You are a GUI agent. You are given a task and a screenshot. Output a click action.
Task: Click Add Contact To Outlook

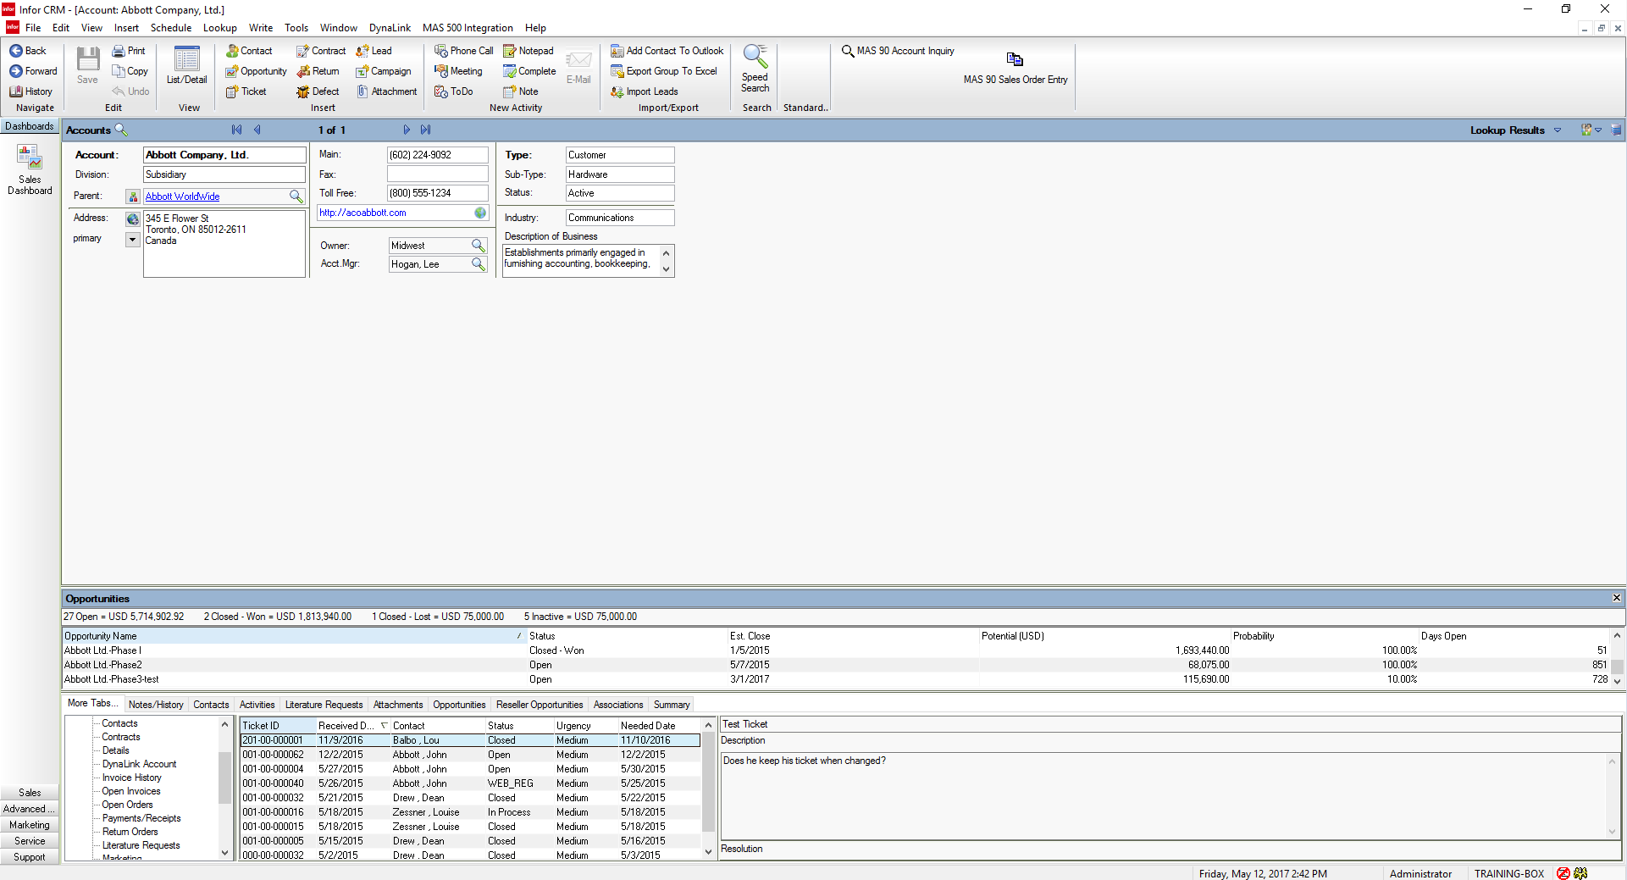[x=667, y=51]
